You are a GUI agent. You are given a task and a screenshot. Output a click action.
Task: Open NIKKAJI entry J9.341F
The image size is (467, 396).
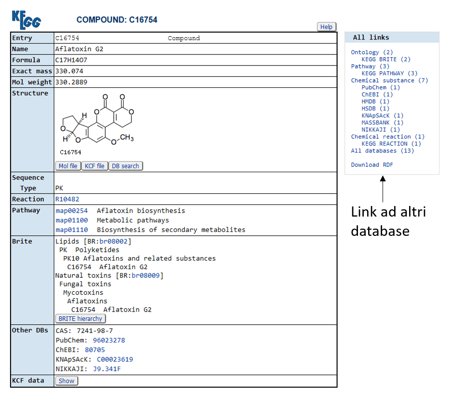(107, 369)
